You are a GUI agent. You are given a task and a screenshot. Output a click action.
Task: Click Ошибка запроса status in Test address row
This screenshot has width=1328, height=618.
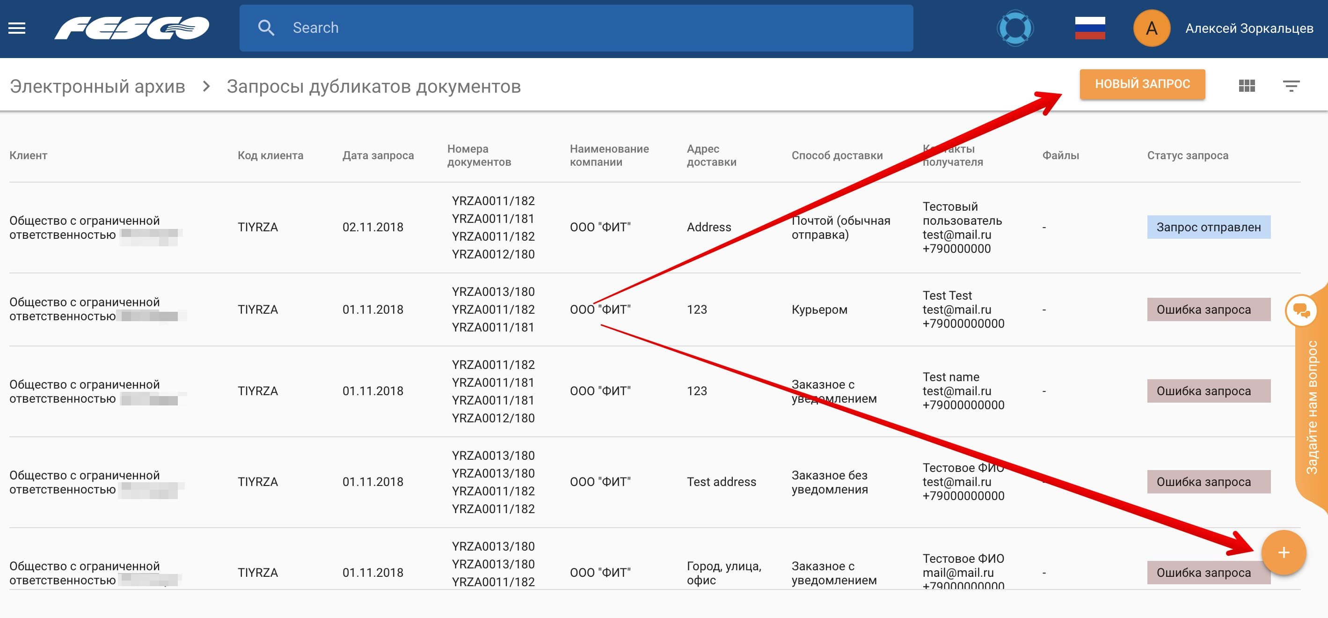(1208, 482)
